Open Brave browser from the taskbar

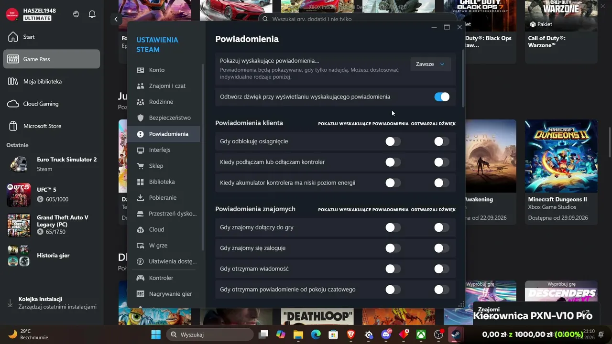pyautogui.click(x=351, y=334)
